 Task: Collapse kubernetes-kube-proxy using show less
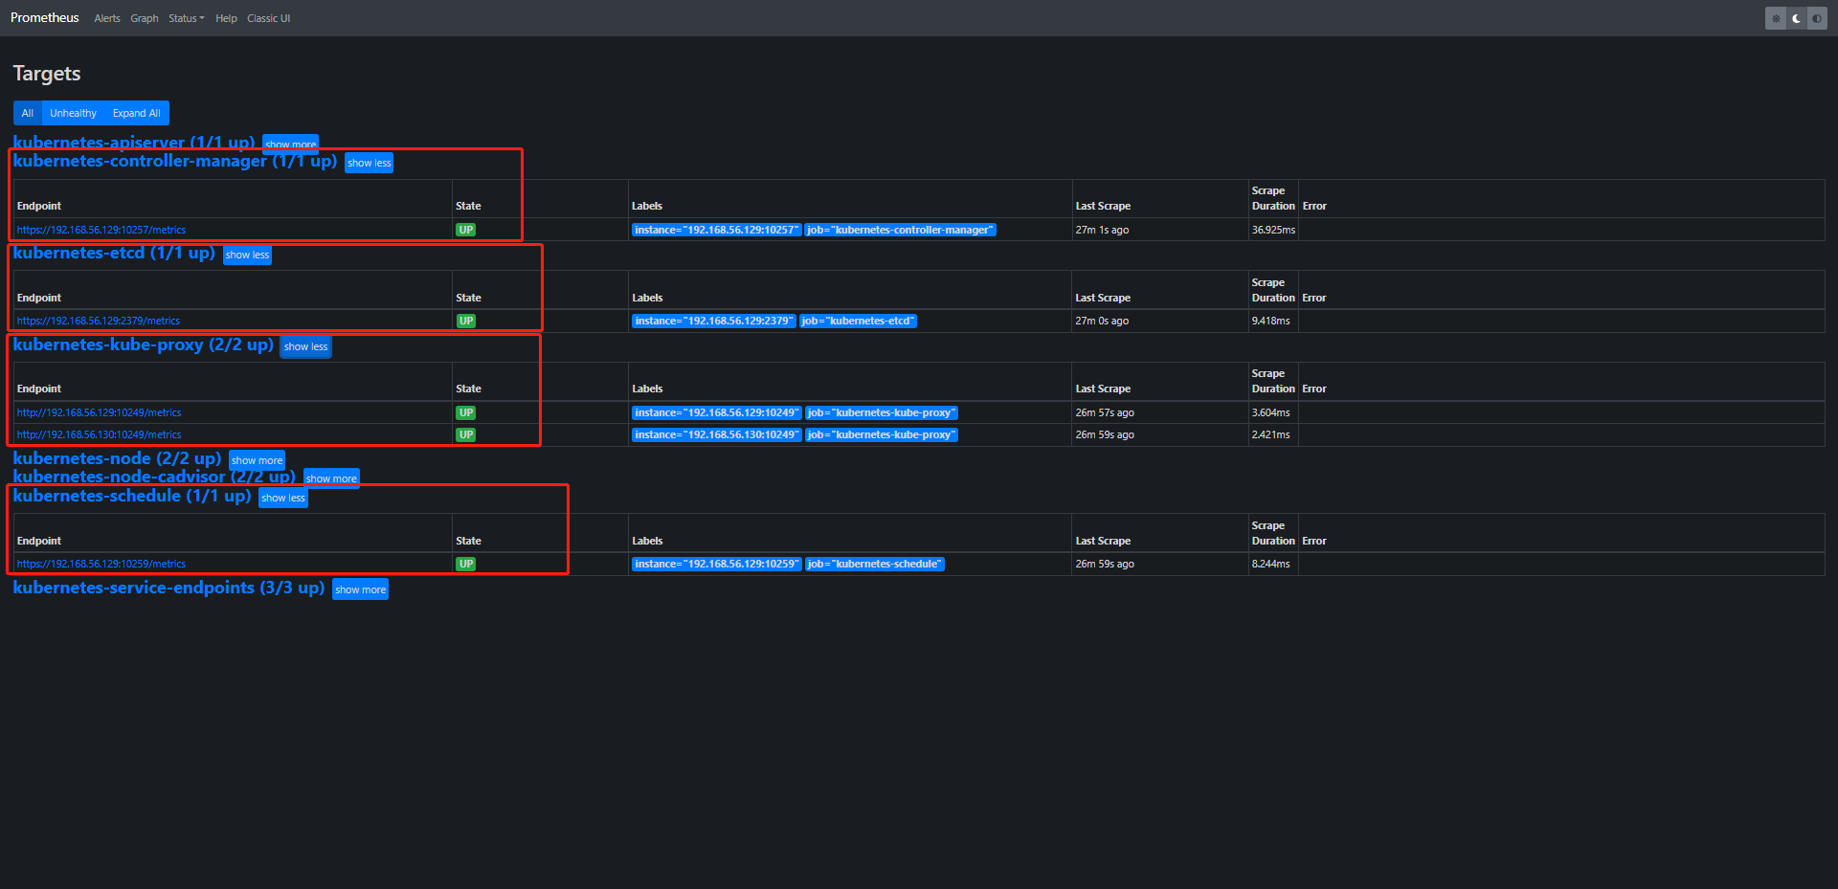(x=306, y=346)
